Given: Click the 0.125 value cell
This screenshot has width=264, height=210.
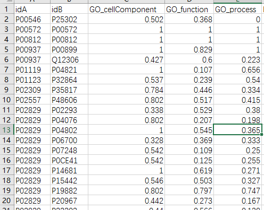Looking at the screenshot, I should pos(189,160).
